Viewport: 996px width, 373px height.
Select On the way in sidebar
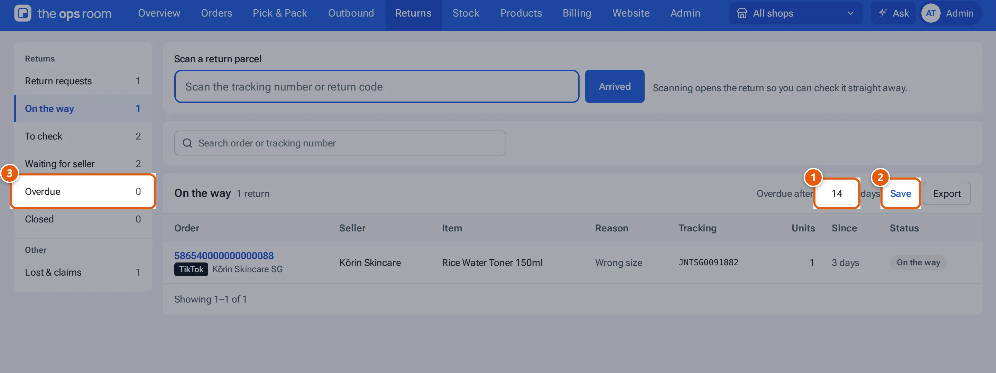[83, 109]
